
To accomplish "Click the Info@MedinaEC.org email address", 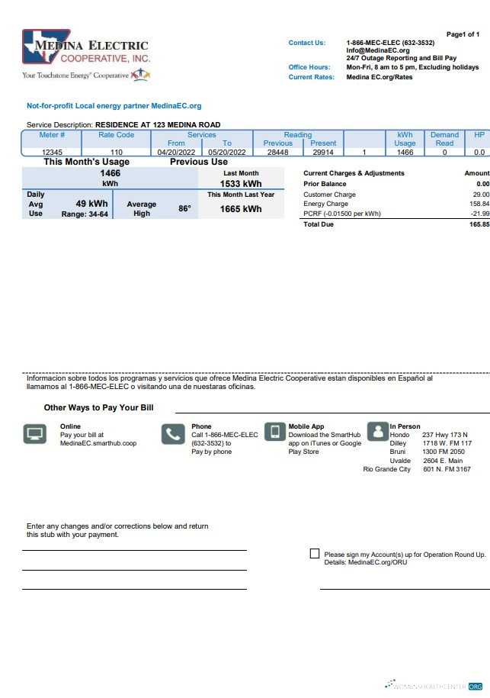I will click(x=378, y=50).
